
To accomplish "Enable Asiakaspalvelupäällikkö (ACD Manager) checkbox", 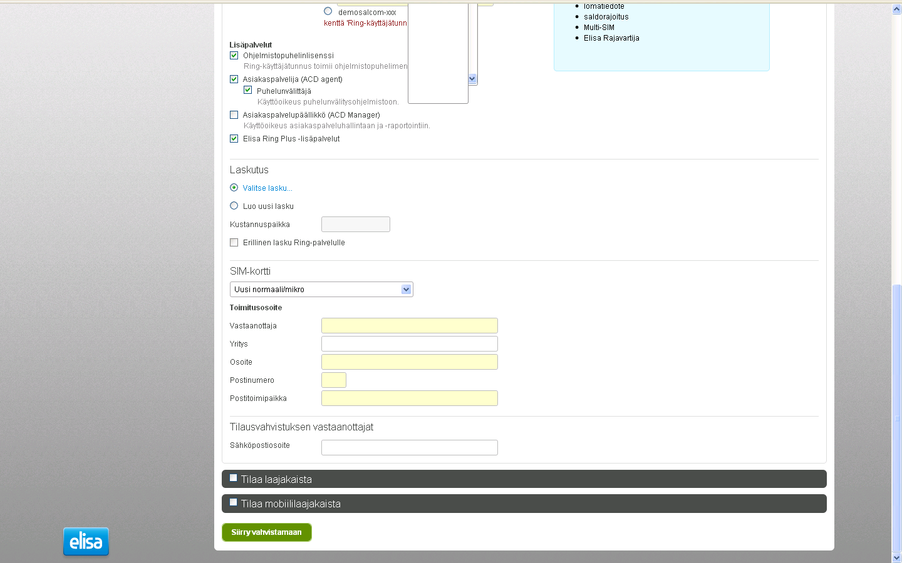I will (234, 114).
